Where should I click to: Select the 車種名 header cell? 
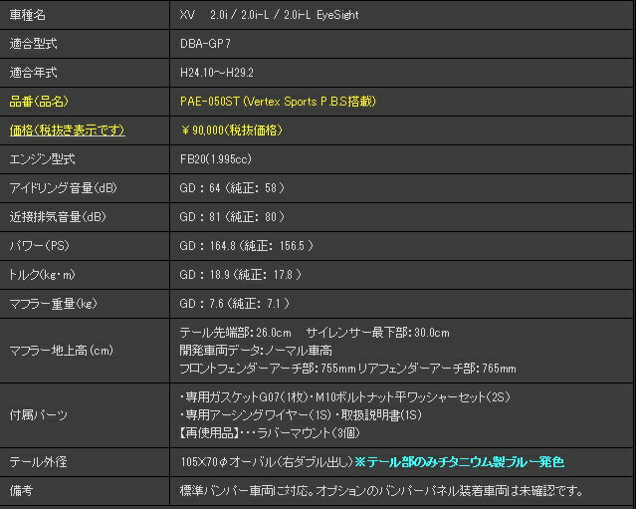[x=27, y=16]
